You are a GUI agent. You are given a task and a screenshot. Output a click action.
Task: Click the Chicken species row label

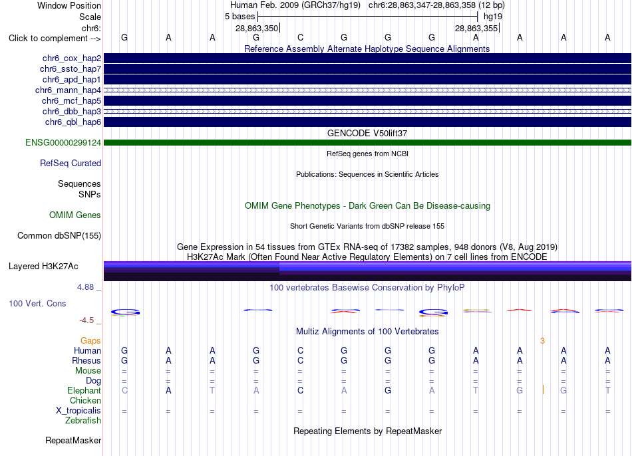coord(85,400)
